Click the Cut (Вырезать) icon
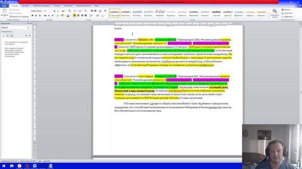Screen dimensions: 302x169 click(x=10, y=10)
